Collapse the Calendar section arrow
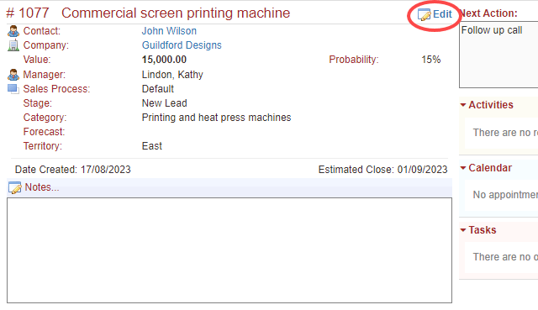The height and width of the screenshot is (310, 538). [463, 168]
